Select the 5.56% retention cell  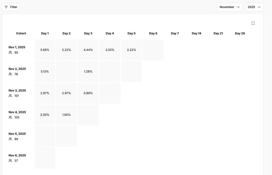click(45, 50)
